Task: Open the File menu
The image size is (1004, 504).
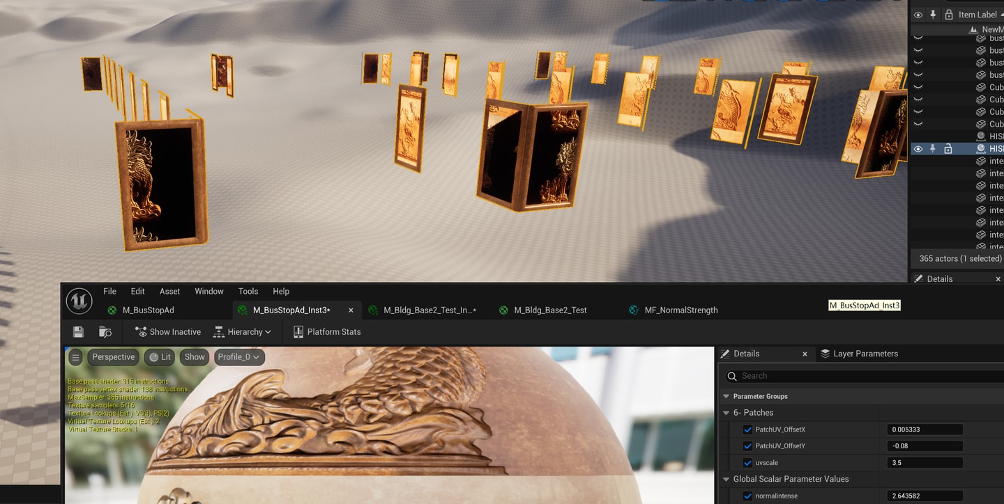Action: [x=110, y=292]
